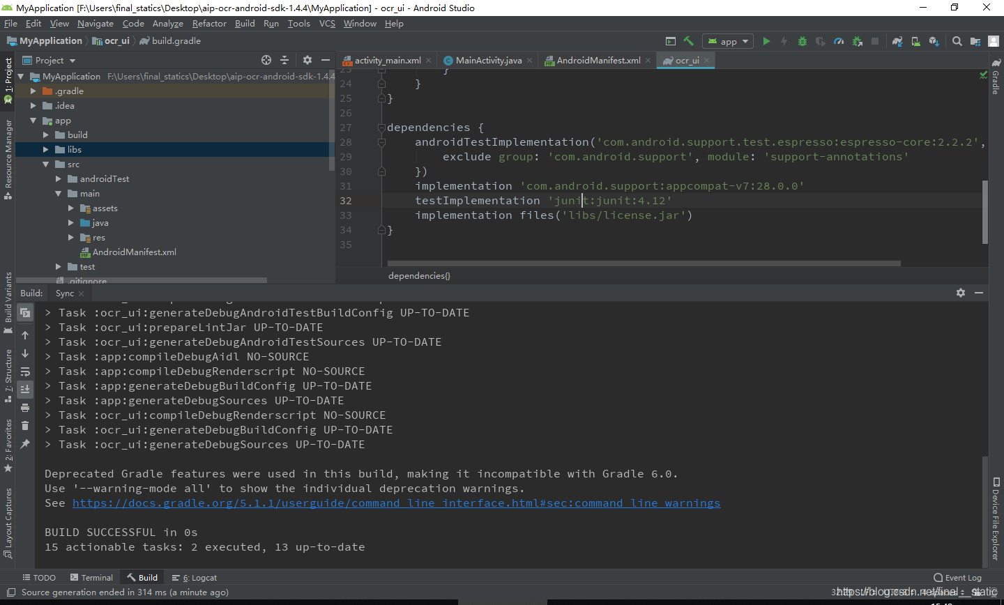
Task: Click the editor vertical scrollbar thumb
Action: (984, 212)
